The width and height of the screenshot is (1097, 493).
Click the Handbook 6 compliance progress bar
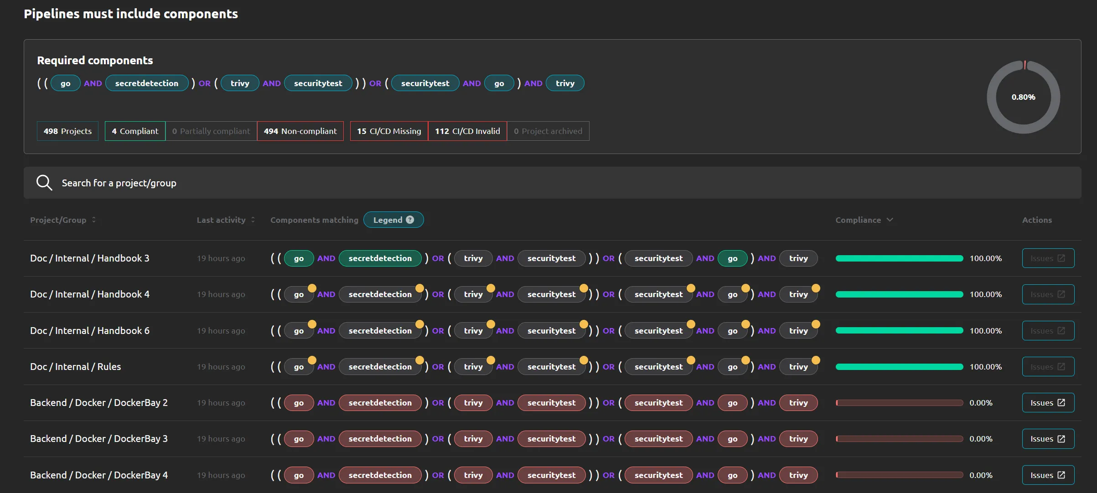click(899, 330)
